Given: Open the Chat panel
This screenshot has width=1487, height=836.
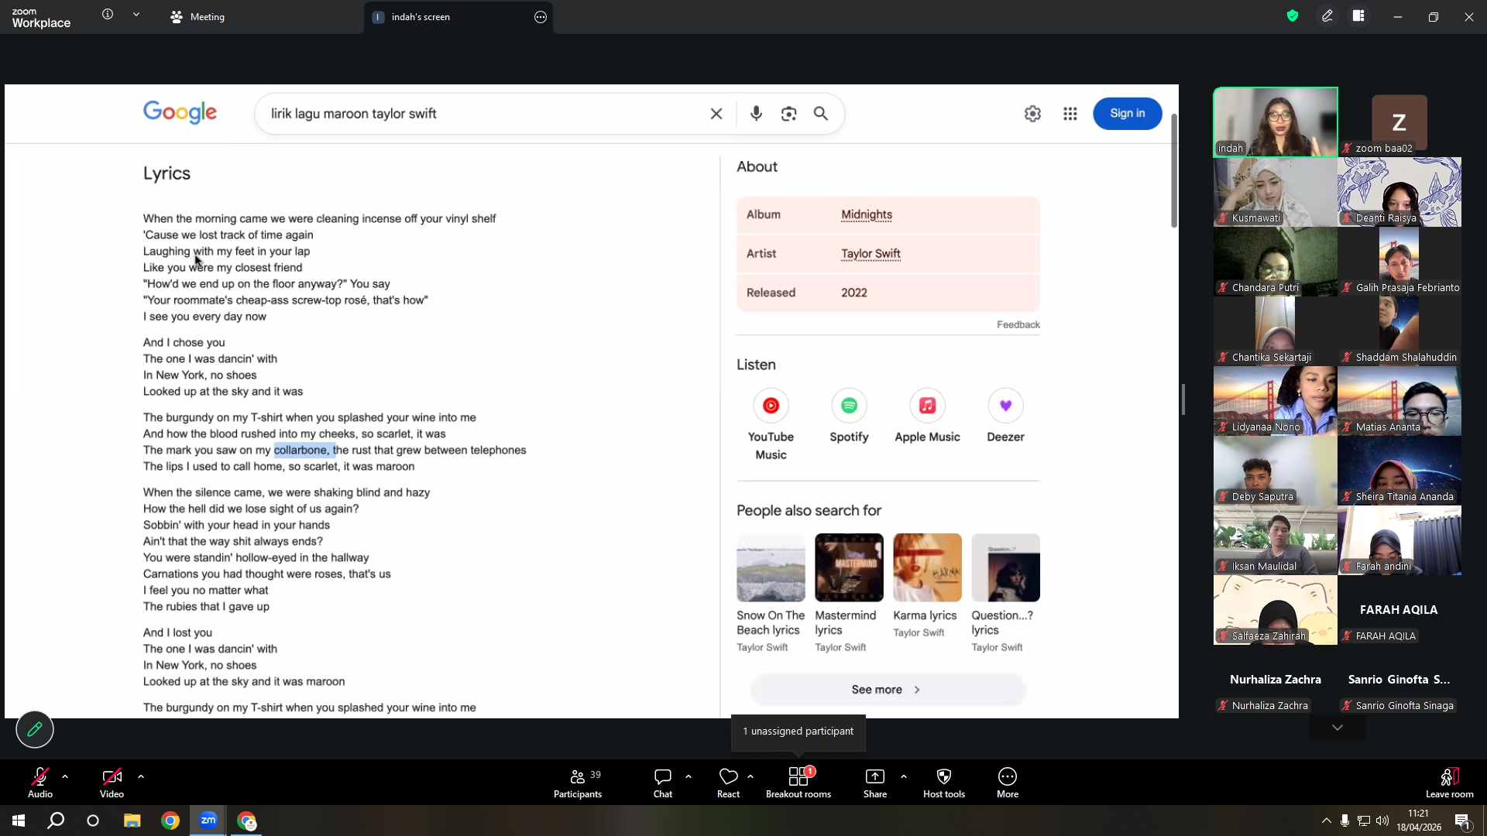Looking at the screenshot, I should tap(663, 783).
